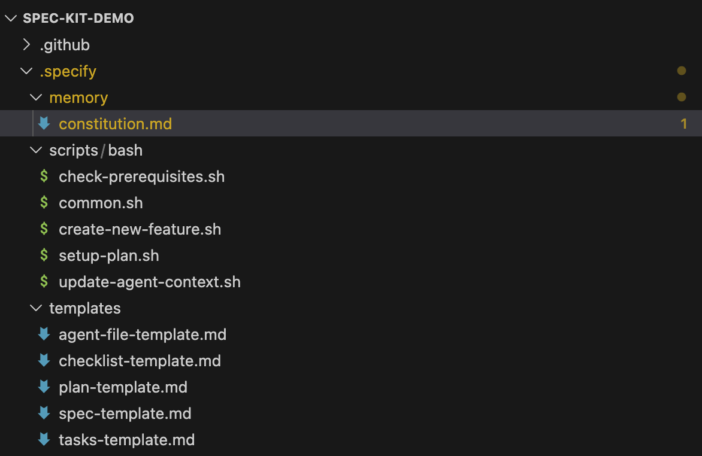Collapse the .specify folder chevron
702x456 pixels.
(x=26, y=71)
